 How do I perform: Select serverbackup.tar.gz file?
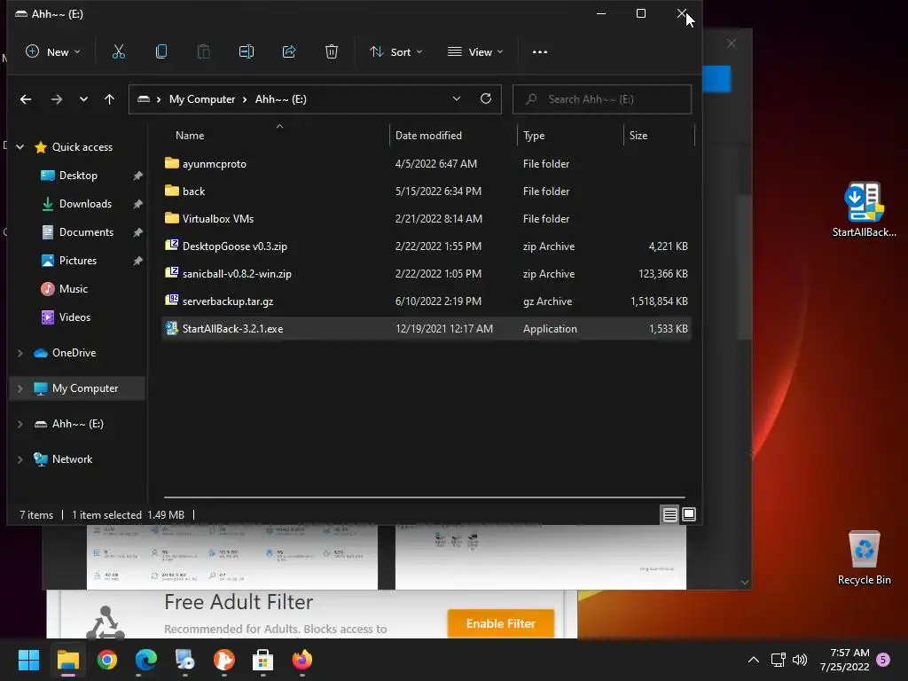(427, 301)
